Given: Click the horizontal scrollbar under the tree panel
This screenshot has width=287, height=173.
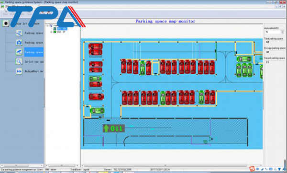Looking at the screenshot, I should 62,165.
